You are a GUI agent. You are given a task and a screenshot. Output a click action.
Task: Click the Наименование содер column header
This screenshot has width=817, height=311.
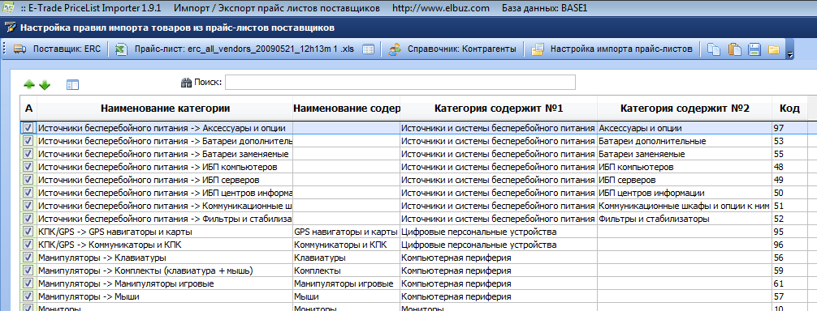[347, 109]
